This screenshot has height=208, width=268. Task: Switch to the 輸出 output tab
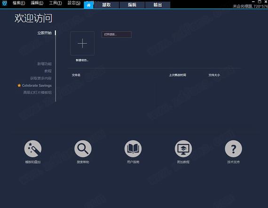158,5
